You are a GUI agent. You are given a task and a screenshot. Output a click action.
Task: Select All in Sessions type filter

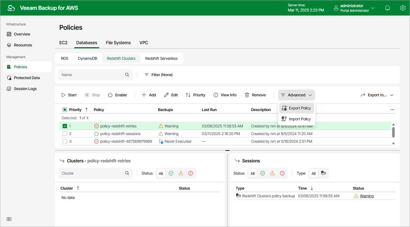click(x=313, y=173)
